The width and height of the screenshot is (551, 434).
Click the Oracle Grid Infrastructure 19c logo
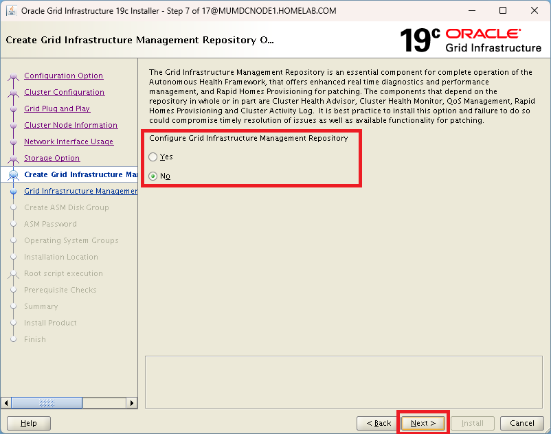471,41
